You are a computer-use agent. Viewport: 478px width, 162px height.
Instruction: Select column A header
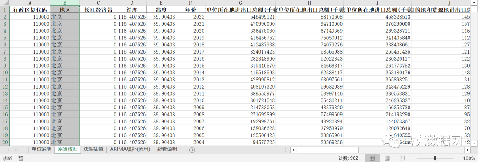[x=30, y=3]
